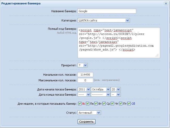Click the initial impressions count field

[85, 75]
